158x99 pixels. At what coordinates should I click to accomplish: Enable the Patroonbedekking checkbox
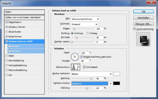point(7,70)
